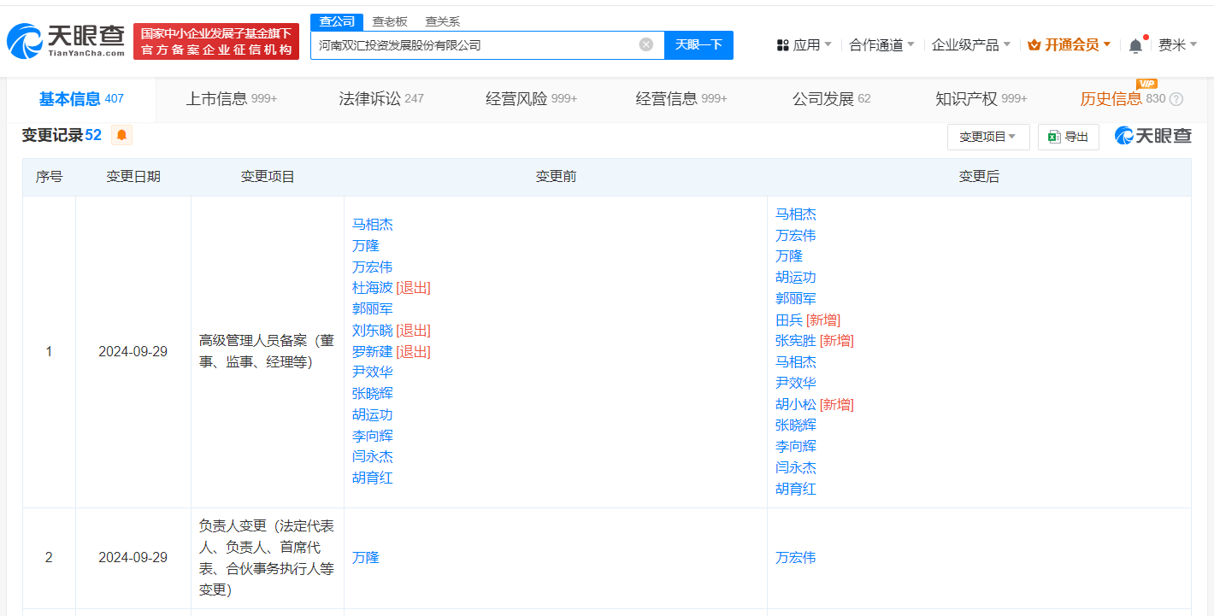Click the orange bell beside 变更记录 52
This screenshot has width=1214, height=616.
coord(121,135)
